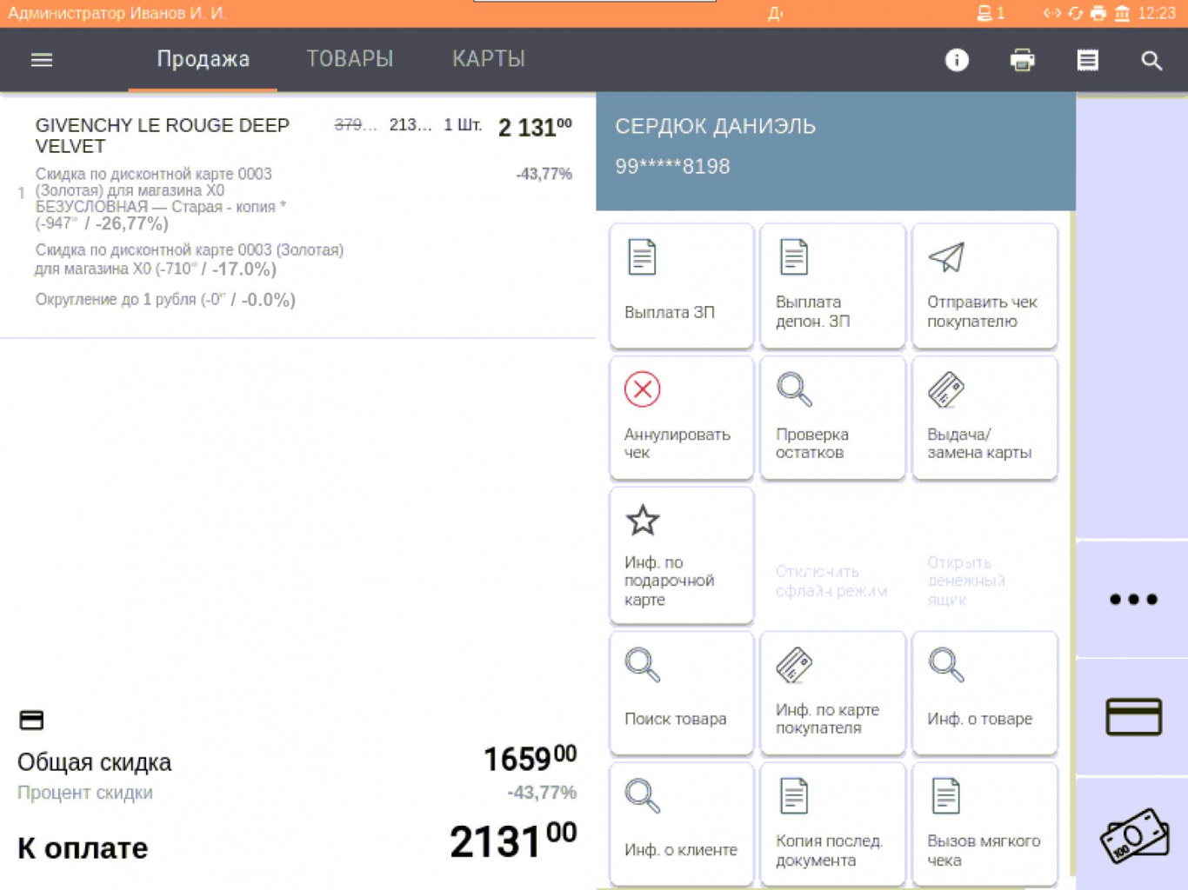Click the customer number 99*****8198

672,167
